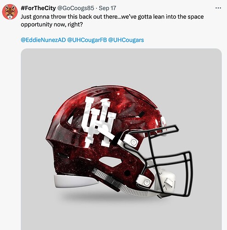Visit the @GoCoogs85 handle
This screenshot has width=227, height=230.
[x=75, y=8]
